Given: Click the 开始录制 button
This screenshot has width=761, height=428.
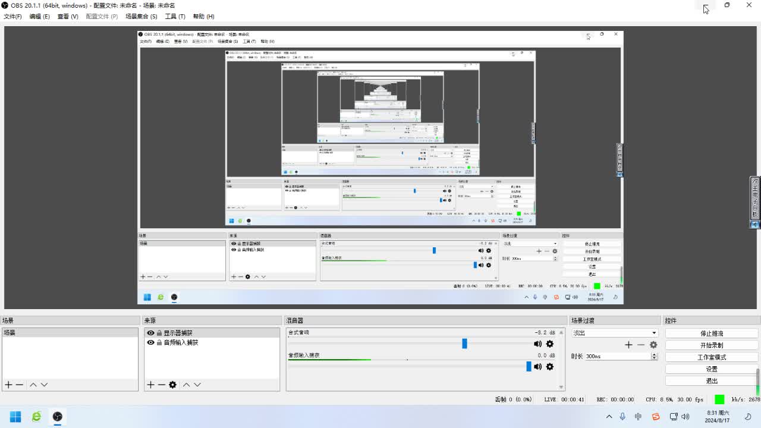Looking at the screenshot, I should pos(712,345).
